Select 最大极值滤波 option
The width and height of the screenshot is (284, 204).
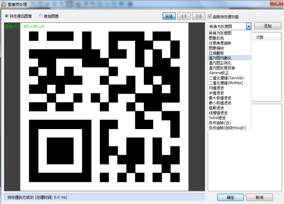[x=230, y=98]
